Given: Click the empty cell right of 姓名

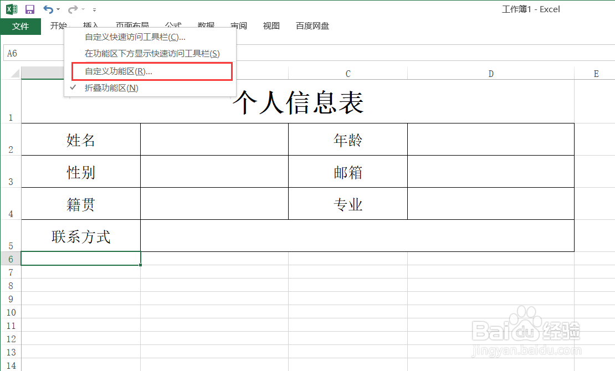Looking at the screenshot, I should tap(214, 140).
